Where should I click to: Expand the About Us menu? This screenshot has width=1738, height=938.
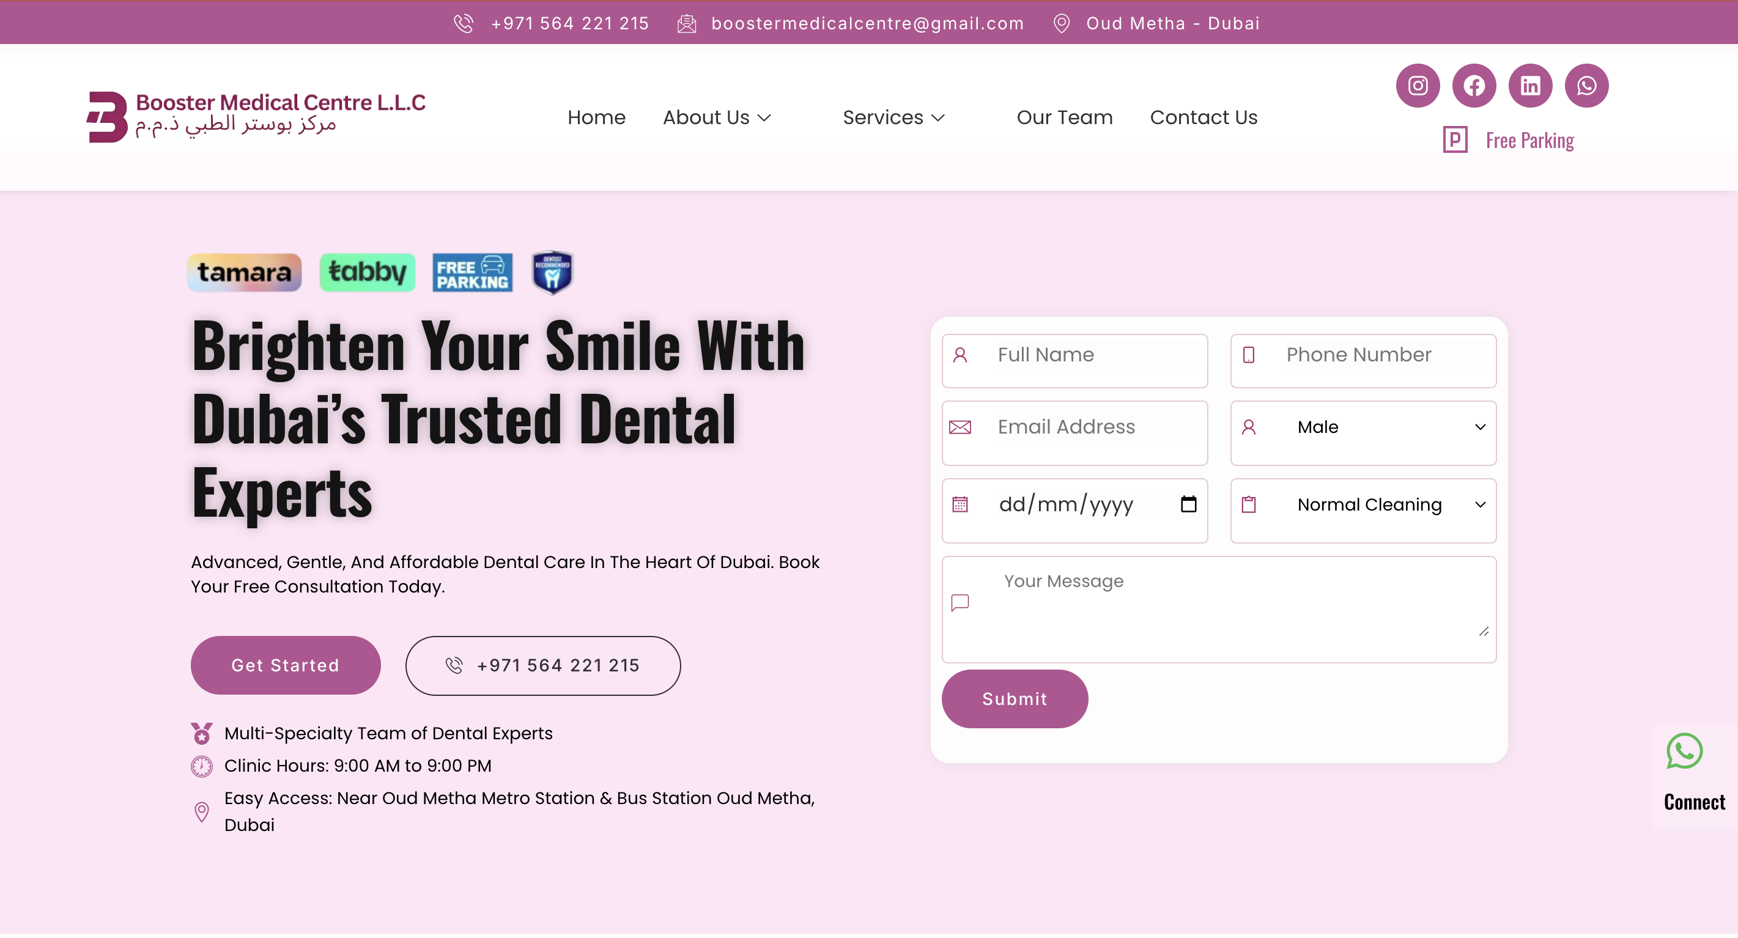pos(717,117)
